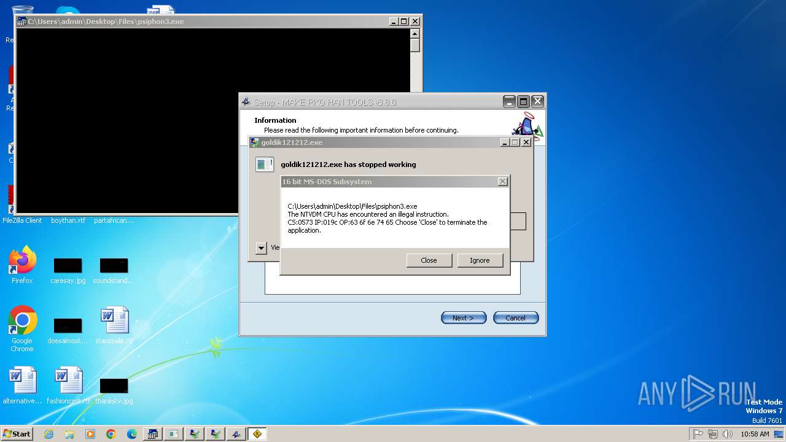Open Windows Media Player from taskbar
Viewport: 786px width, 442px height.
click(x=90, y=434)
